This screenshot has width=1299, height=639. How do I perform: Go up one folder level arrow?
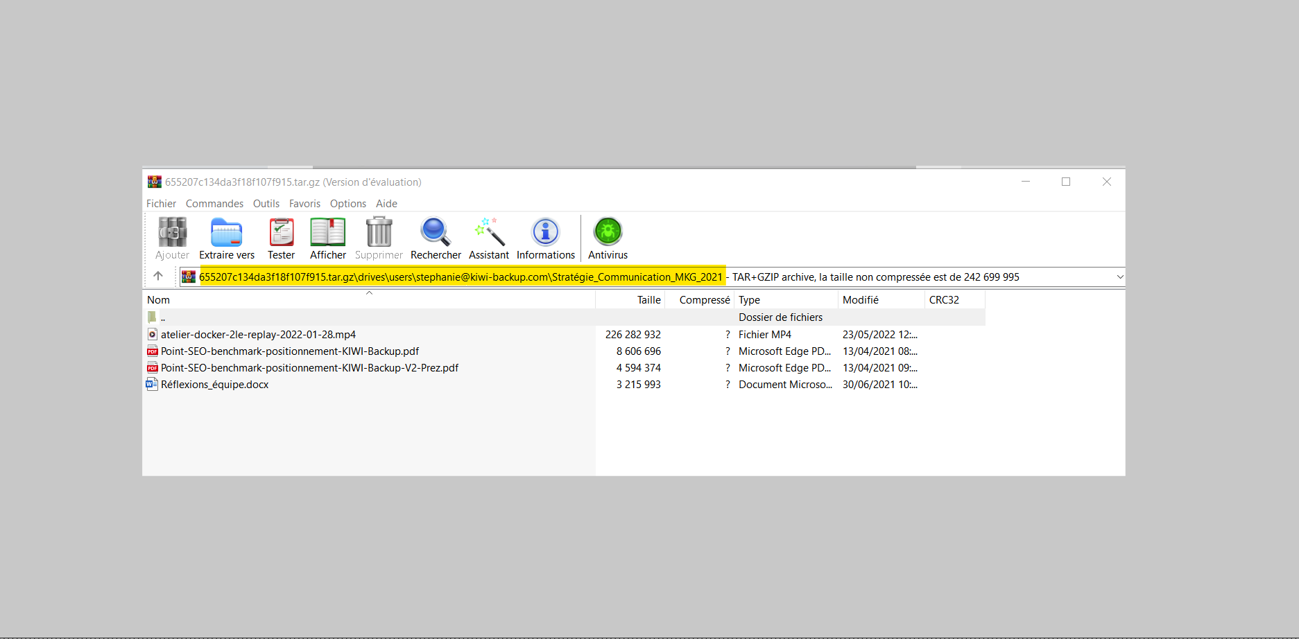pyautogui.click(x=158, y=276)
